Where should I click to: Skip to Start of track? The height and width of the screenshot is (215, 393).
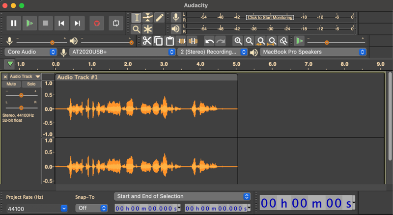tap(61, 23)
